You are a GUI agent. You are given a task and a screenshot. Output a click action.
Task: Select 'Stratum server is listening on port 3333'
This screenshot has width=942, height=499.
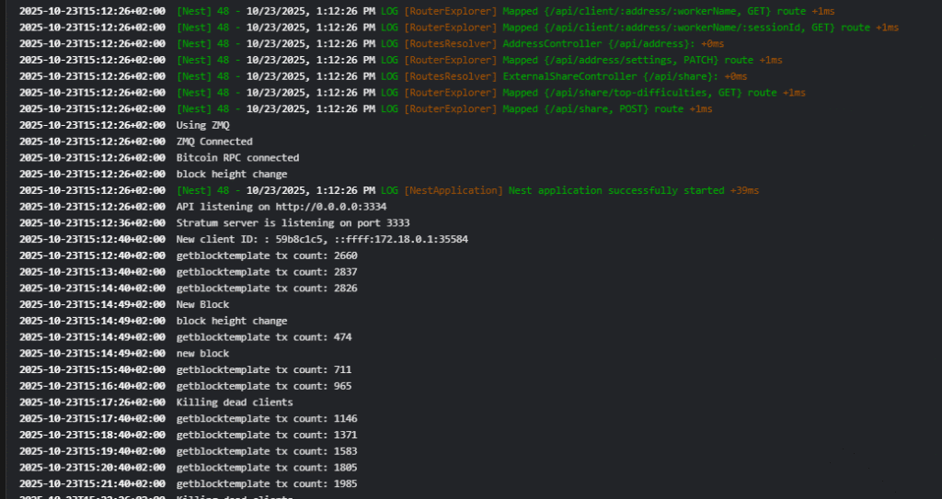tap(293, 223)
